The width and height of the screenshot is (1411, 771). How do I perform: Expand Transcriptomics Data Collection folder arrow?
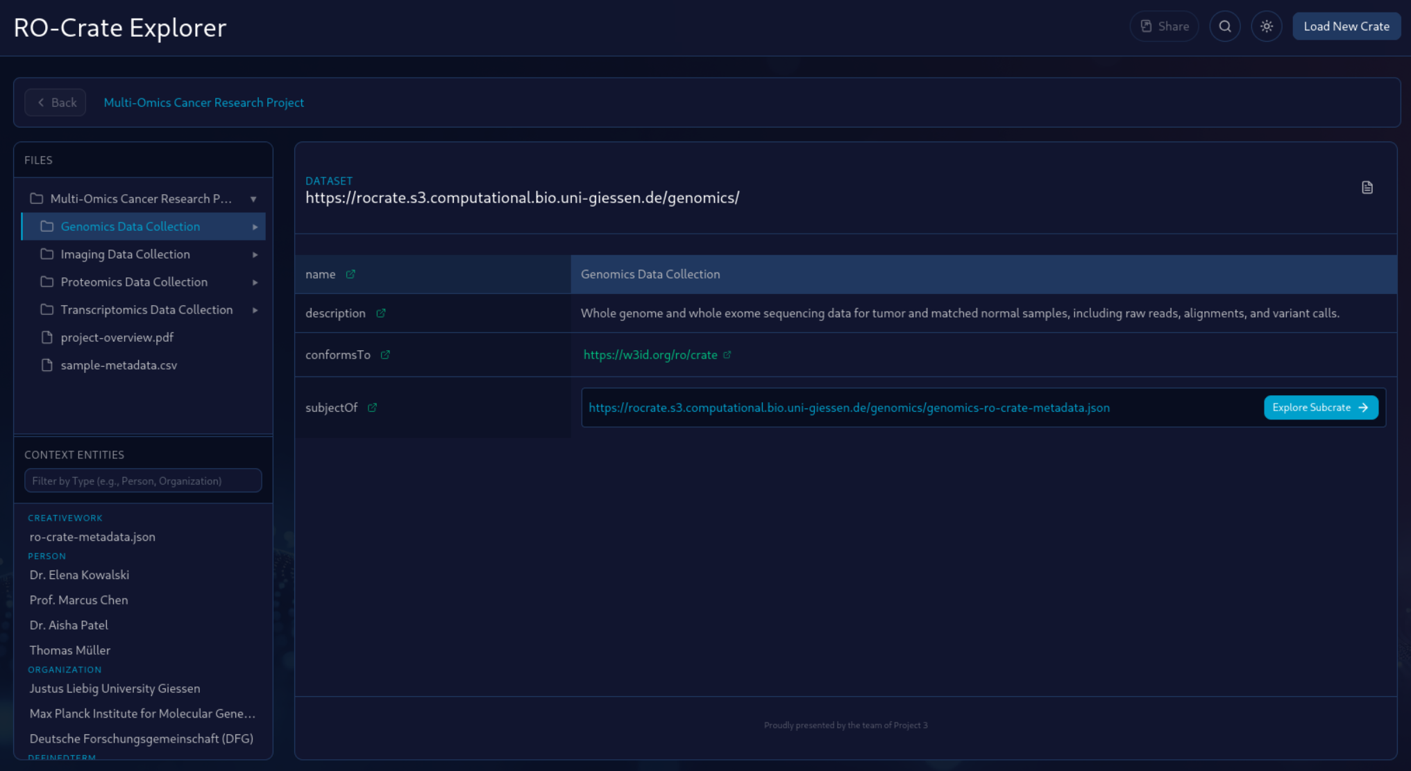(255, 310)
